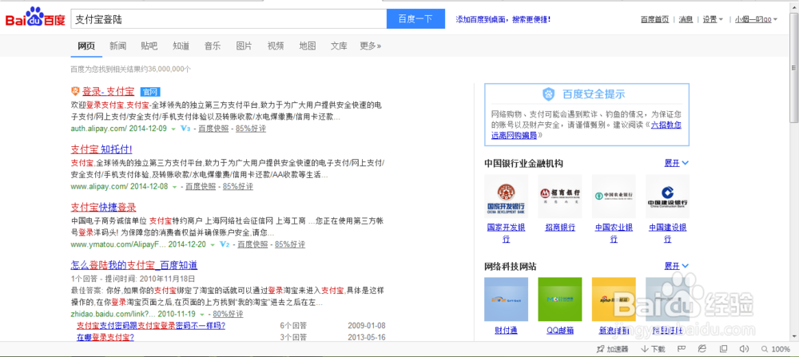Open the 设置 settings dropdown
Image resolution: width=799 pixels, height=357 pixels.
pyautogui.click(x=713, y=19)
